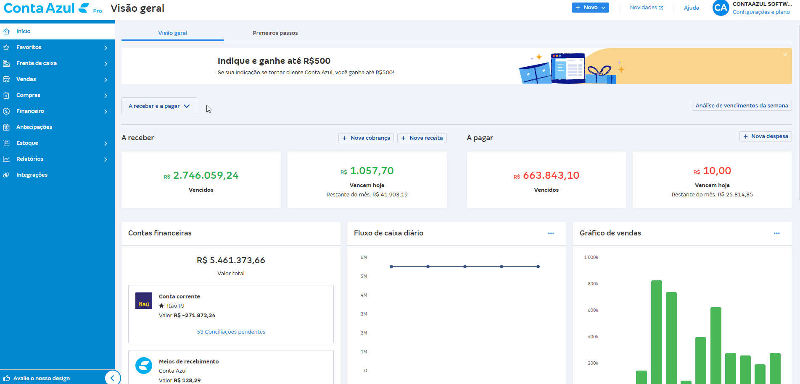This screenshot has width=800, height=384.
Task: Click the Nova cobrança button
Action: pyautogui.click(x=366, y=138)
